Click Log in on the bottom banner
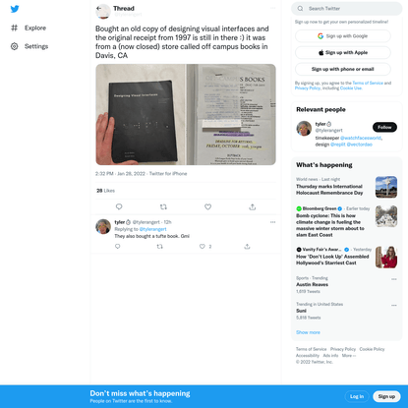Image resolution: width=408 pixels, height=408 pixels. coord(357,396)
